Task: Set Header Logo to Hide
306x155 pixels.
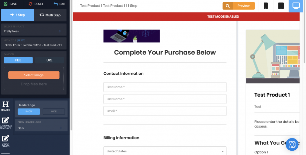Action: pyautogui.click(x=54, y=112)
